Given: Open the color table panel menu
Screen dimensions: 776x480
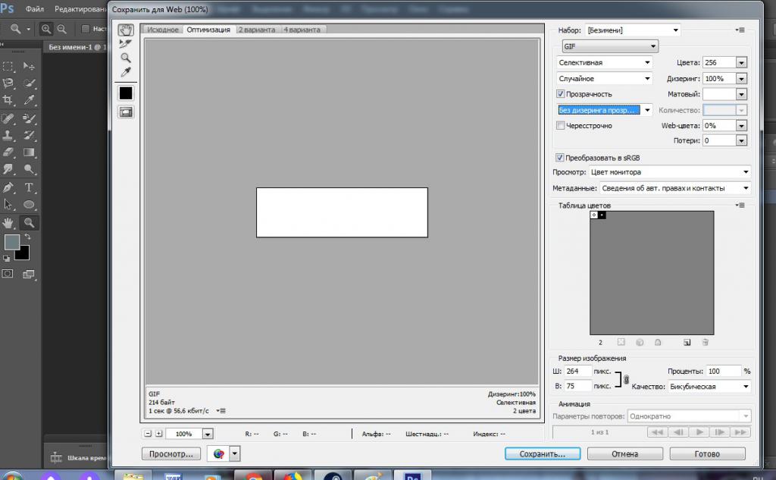Looking at the screenshot, I should 740,205.
